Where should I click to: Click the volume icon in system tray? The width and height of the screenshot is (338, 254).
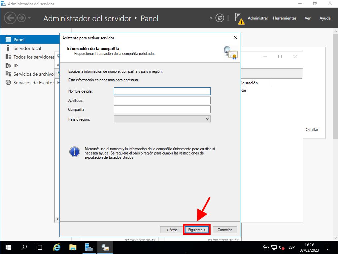[282, 247]
